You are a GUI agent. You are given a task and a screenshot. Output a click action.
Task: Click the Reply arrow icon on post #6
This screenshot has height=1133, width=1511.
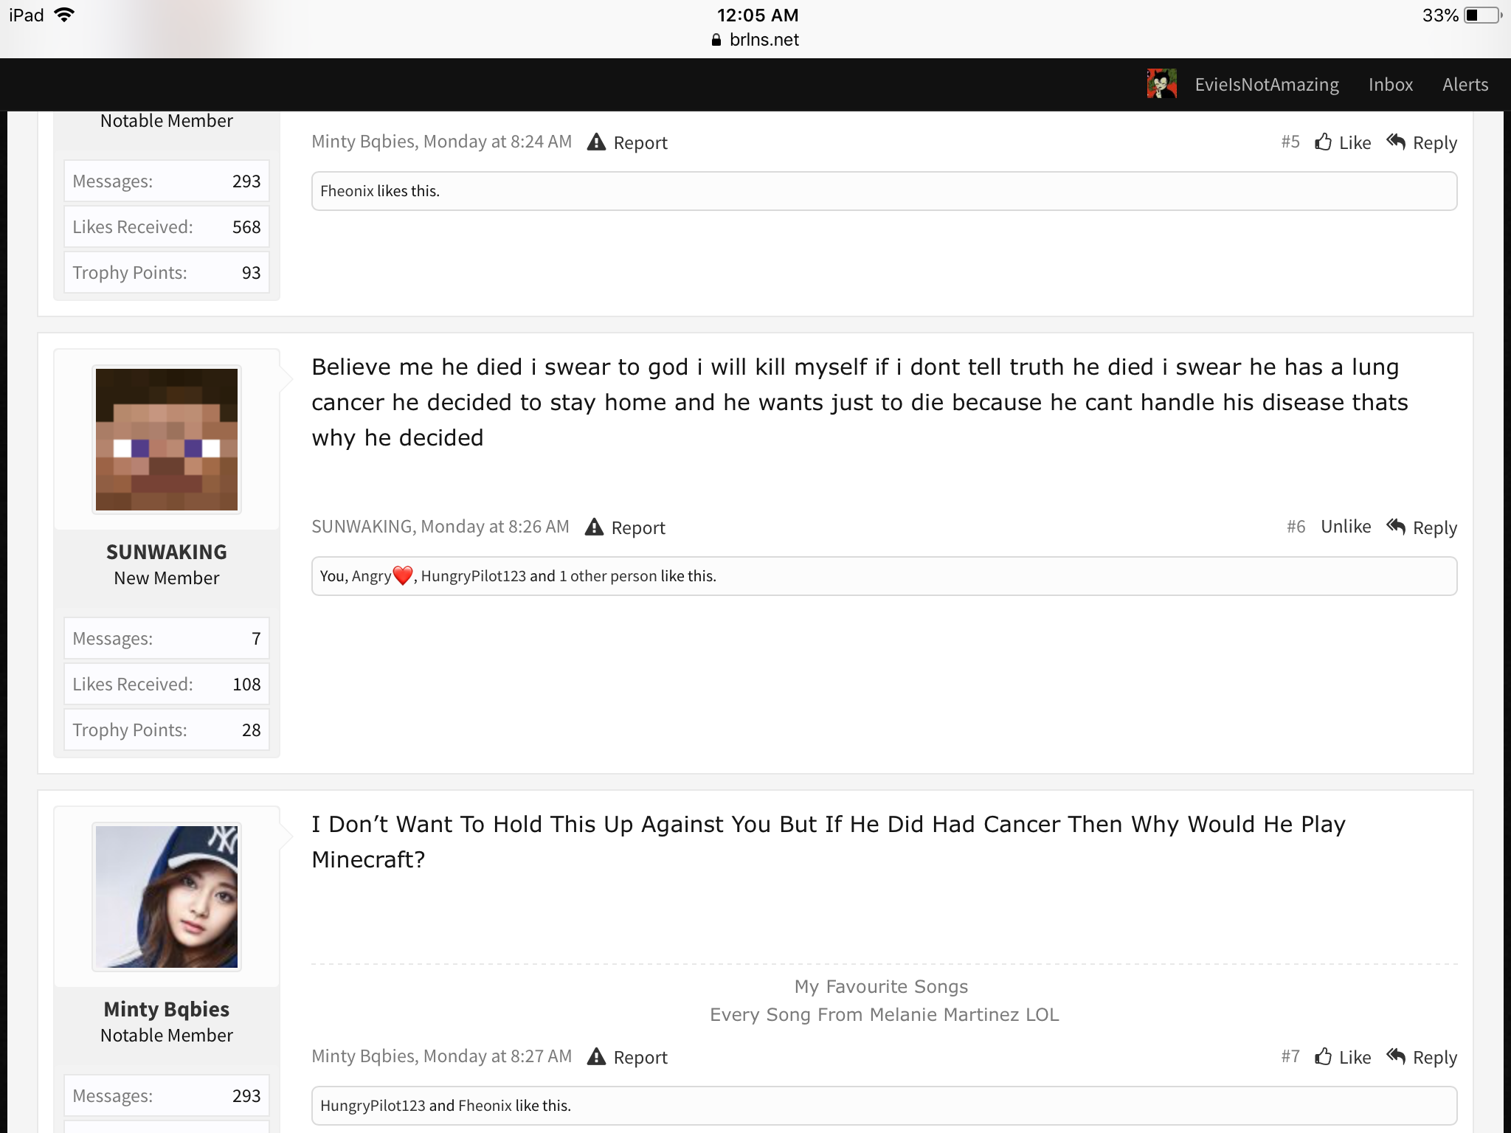(x=1396, y=526)
